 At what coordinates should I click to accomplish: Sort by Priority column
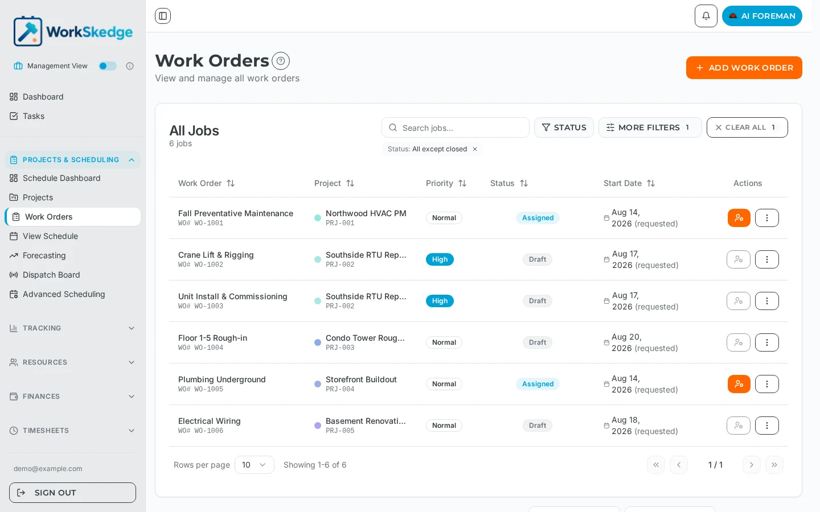(446, 183)
